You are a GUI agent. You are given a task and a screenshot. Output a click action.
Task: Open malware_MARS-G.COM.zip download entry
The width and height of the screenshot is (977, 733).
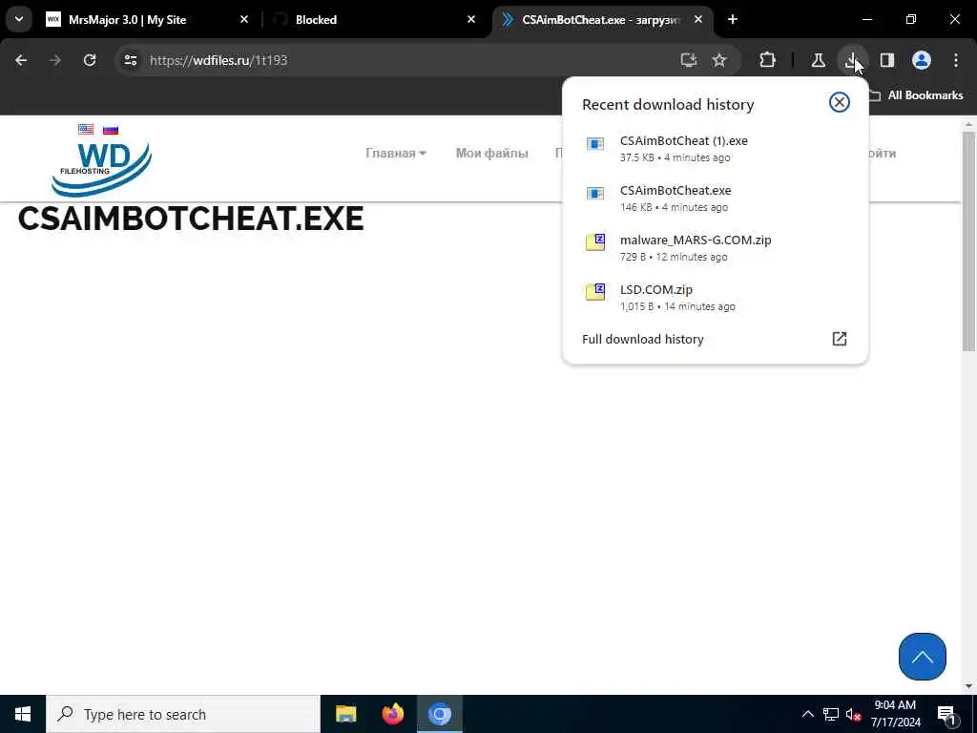(715, 247)
